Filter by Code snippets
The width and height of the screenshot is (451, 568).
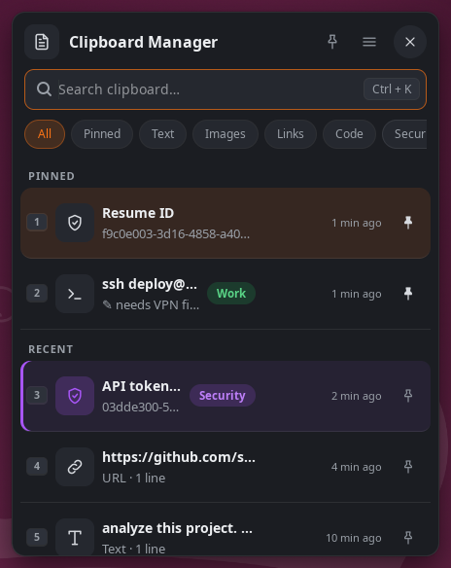coord(349,134)
